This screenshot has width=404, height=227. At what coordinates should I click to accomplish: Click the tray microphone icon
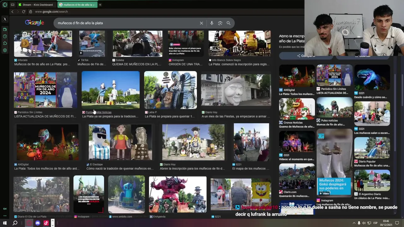click(x=359, y=223)
